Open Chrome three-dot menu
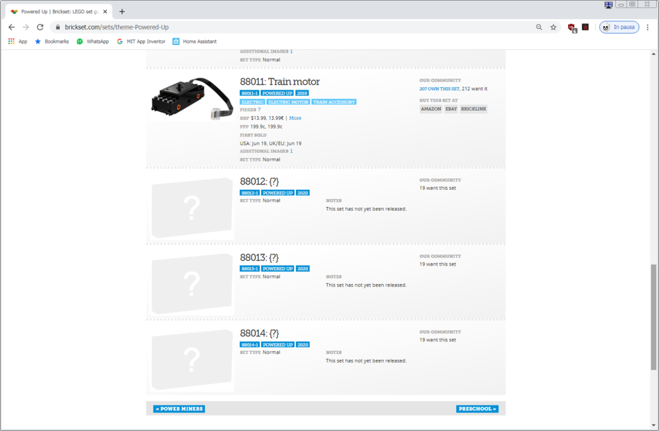The width and height of the screenshot is (659, 431). point(647,27)
